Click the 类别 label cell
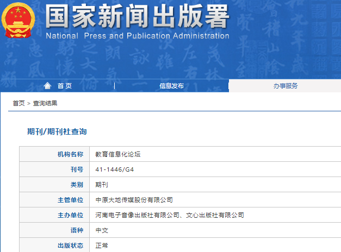The image size is (341, 252). pos(54,185)
